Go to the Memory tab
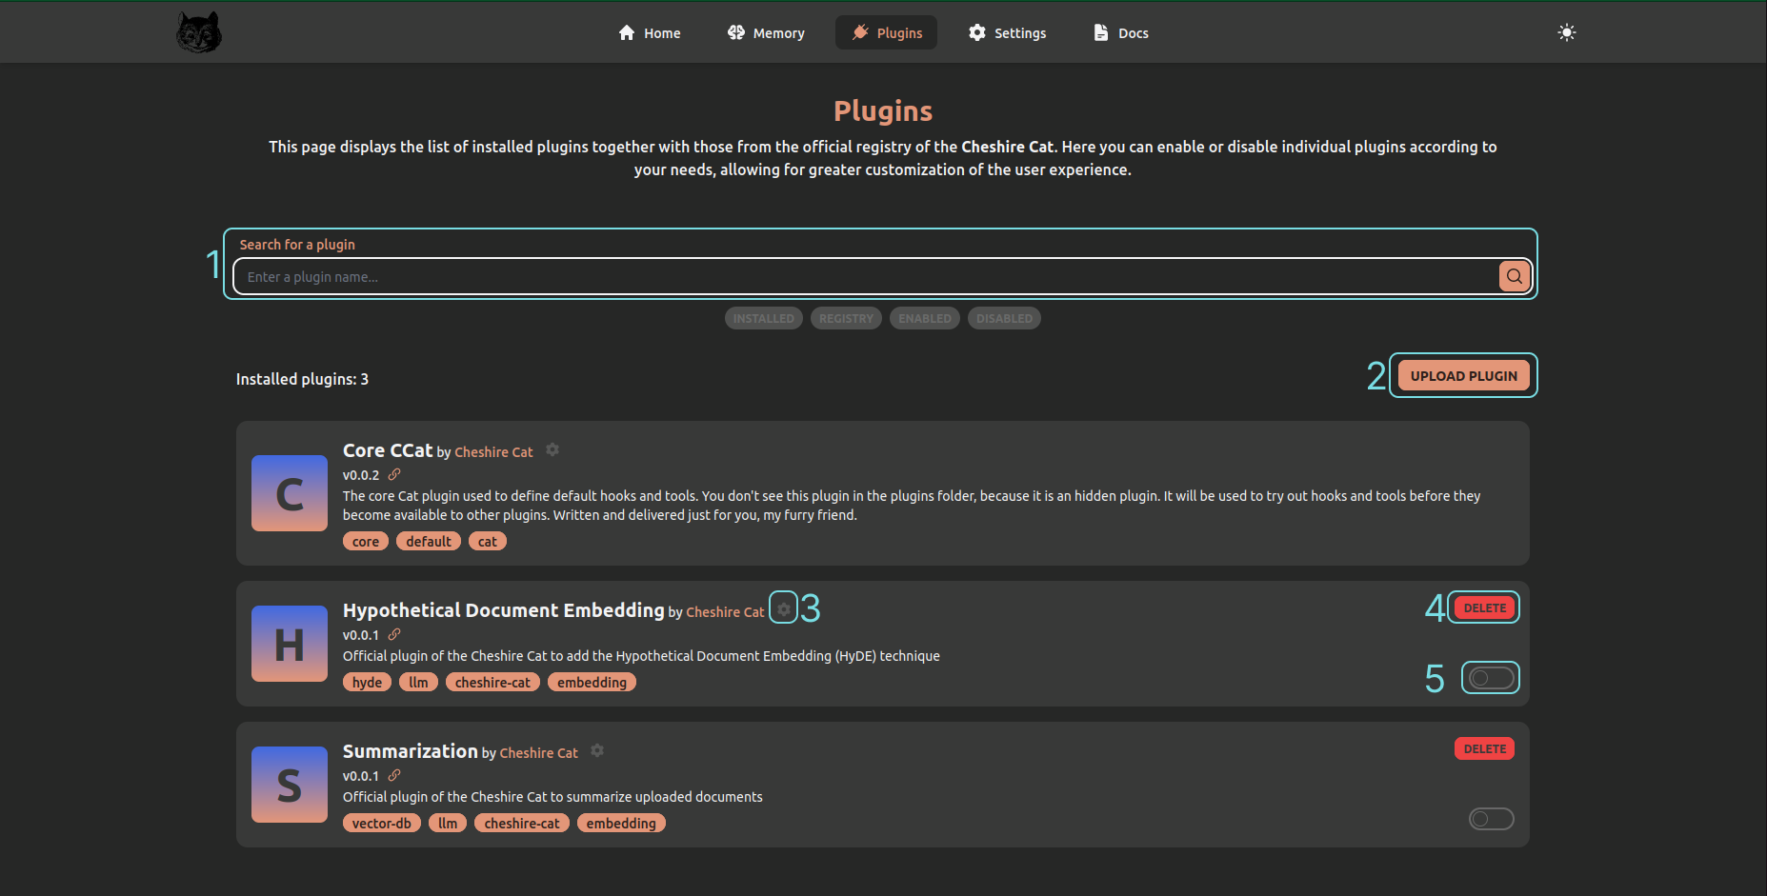Viewport: 1767px width, 896px height. pos(766,33)
